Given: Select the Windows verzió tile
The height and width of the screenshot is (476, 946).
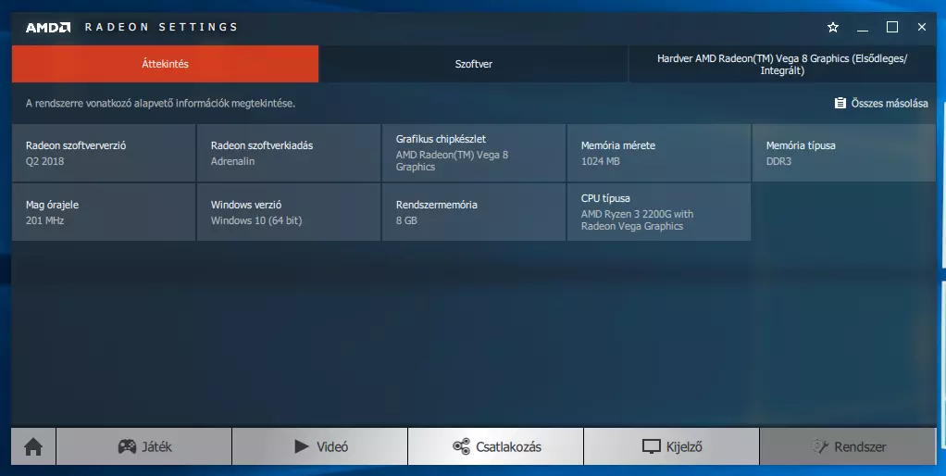Looking at the screenshot, I should pos(289,212).
